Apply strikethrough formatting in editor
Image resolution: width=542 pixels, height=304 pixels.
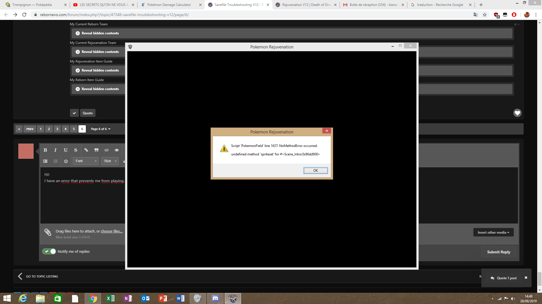(76, 150)
